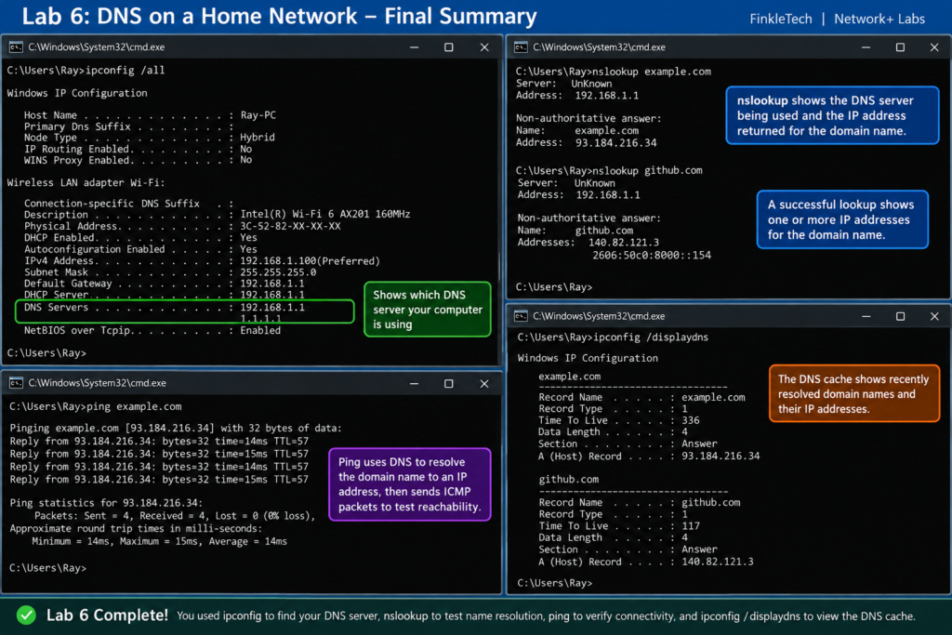The image size is (952, 635).
Task: Click the Record Name github.com line
Action: click(640, 503)
